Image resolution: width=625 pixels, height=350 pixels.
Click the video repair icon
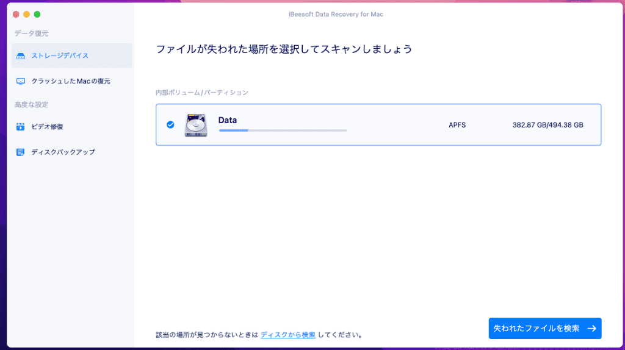tap(20, 127)
